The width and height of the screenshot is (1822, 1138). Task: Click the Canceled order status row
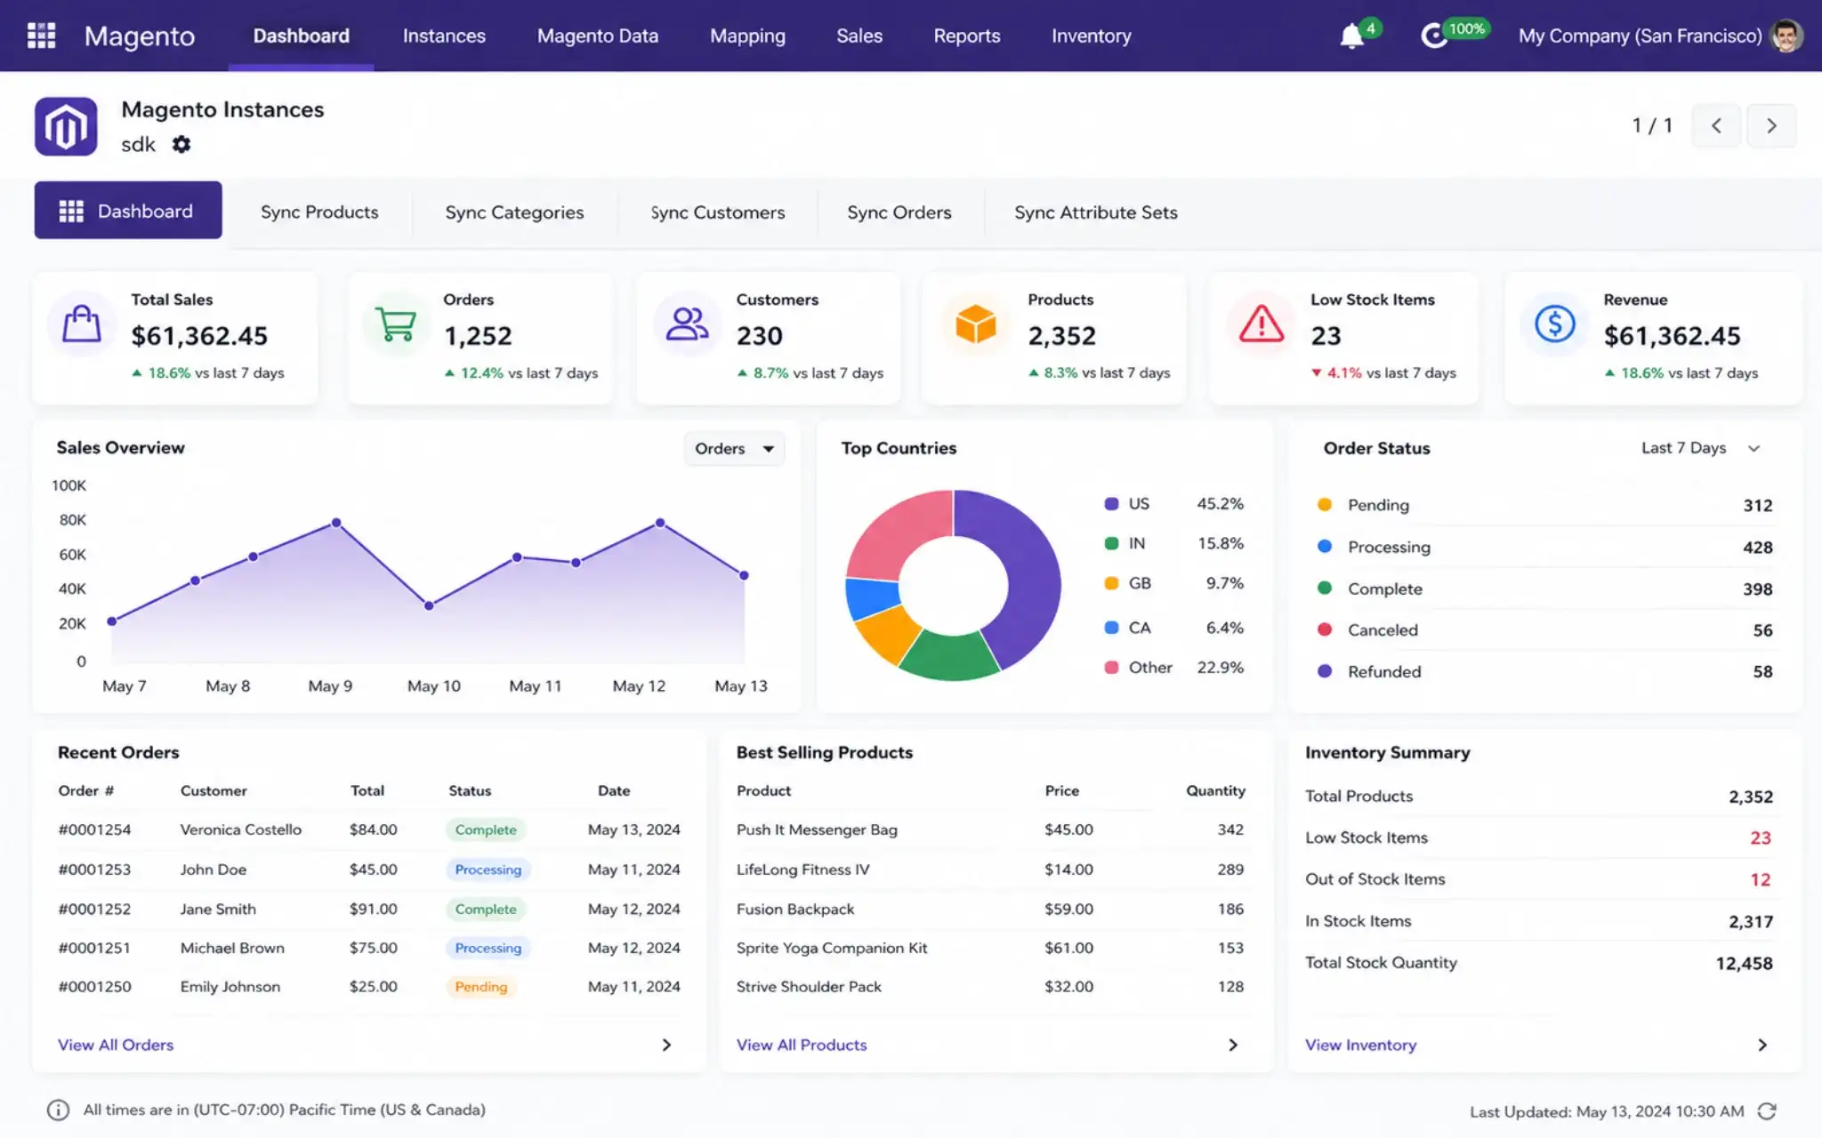point(1544,630)
